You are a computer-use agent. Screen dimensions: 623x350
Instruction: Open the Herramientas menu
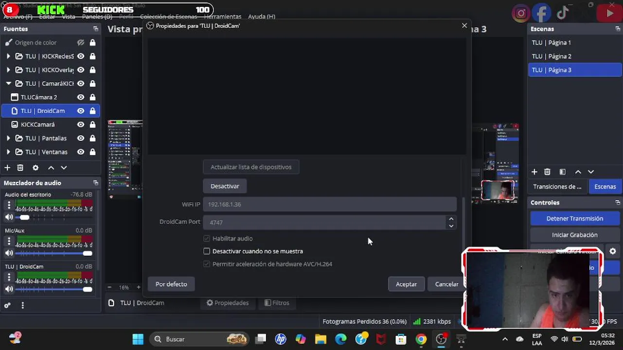pos(222,17)
